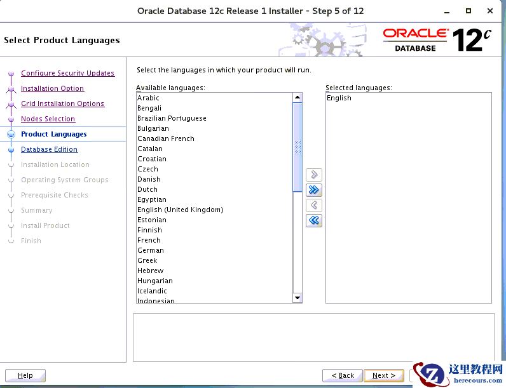The height and width of the screenshot is (388, 506).
Task: Select Danish in available languages
Action: tap(214, 179)
